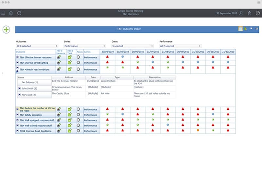Screen dimensions: 262x196
Task: Toggle Focus for TH12 Improve Road Conditions
Action: coord(78,131)
